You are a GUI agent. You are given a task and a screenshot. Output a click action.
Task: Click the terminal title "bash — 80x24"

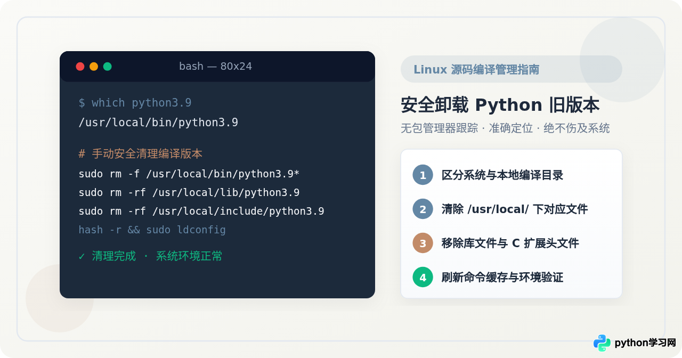pos(215,67)
